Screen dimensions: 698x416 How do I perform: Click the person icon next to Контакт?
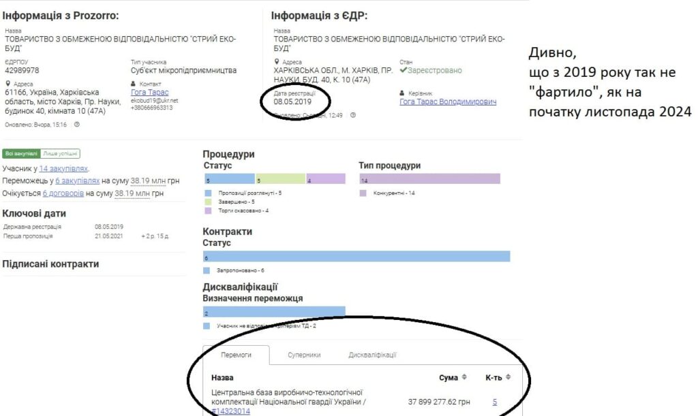(x=133, y=84)
